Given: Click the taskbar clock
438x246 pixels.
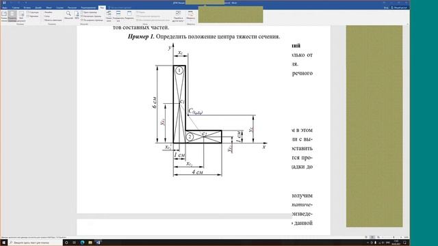Looking at the screenshot, I should click(396, 243).
